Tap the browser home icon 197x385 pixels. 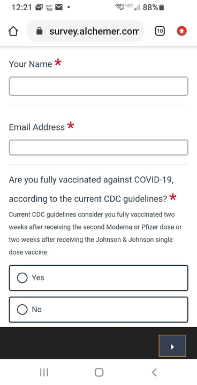click(13, 31)
